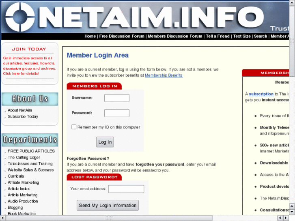Open Search from the top navigation

tap(261, 36)
